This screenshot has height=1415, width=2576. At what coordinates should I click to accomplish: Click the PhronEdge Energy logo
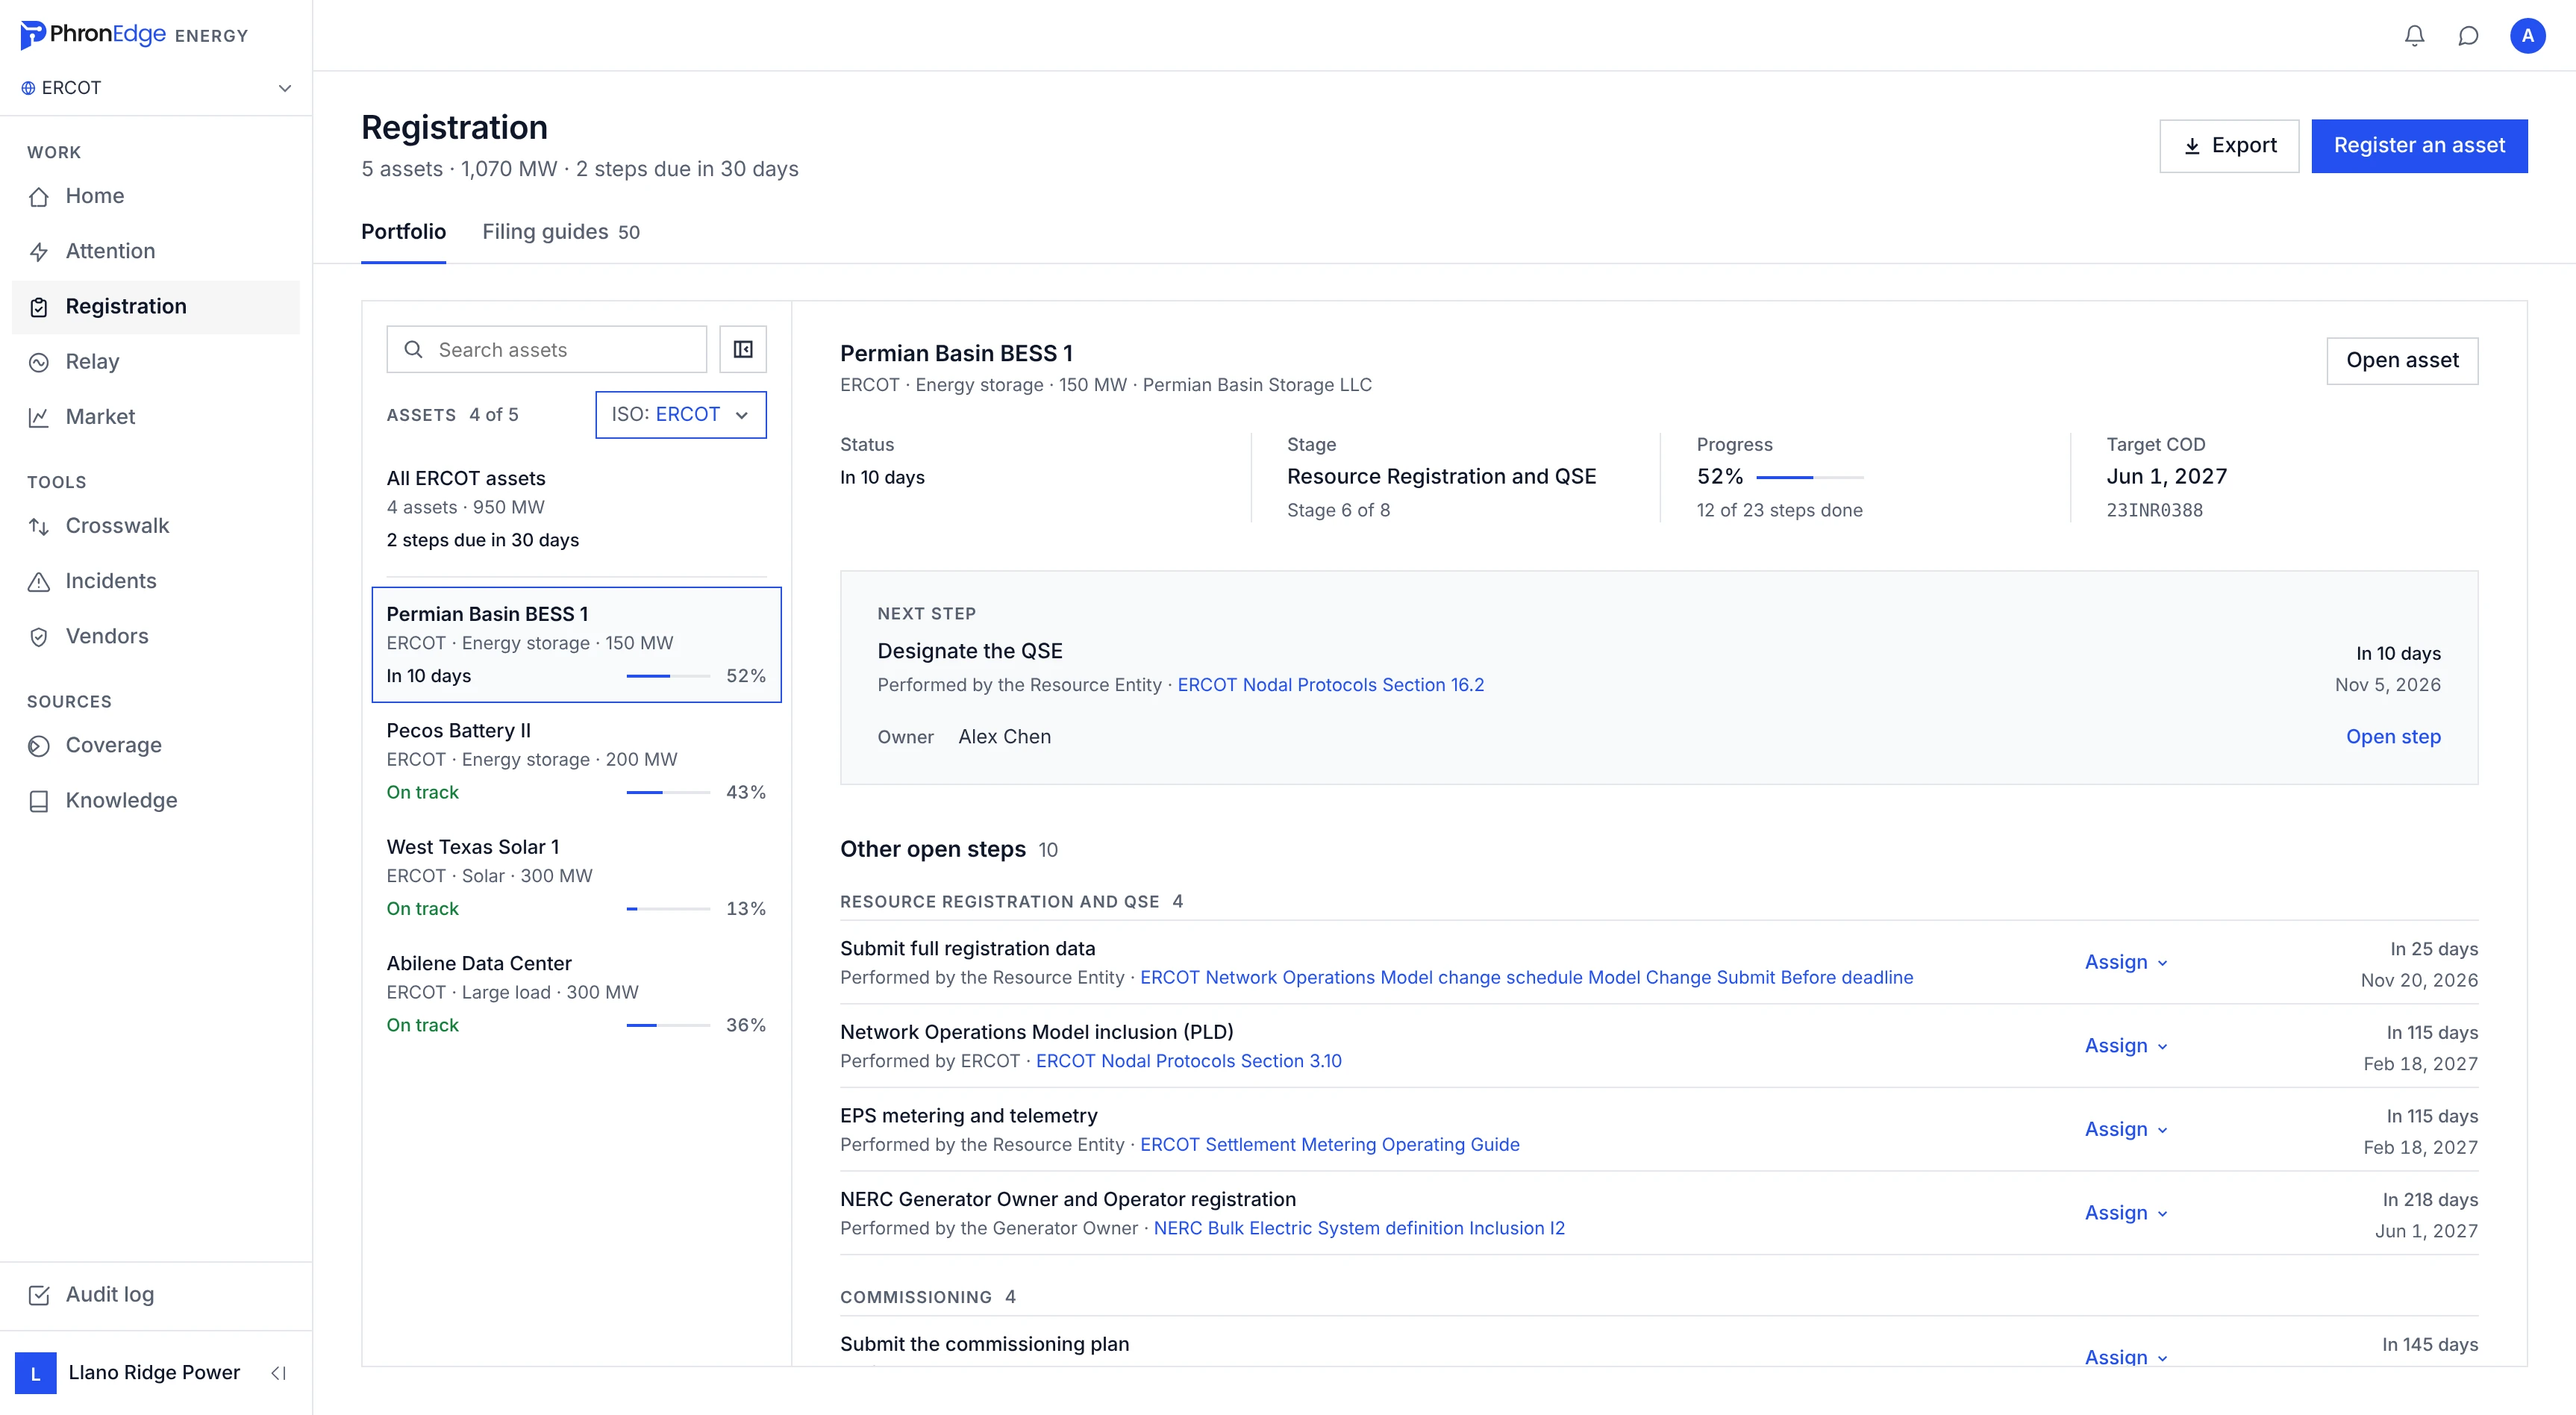(x=134, y=35)
